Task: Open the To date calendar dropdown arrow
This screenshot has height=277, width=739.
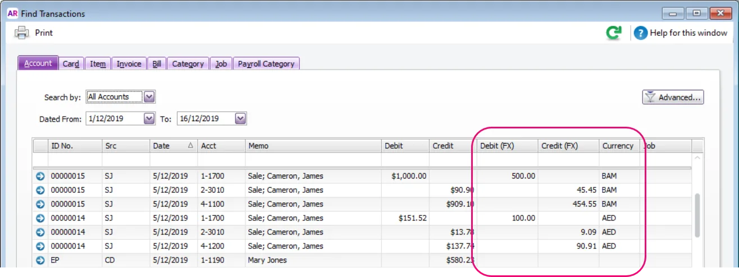Action: [240, 119]
